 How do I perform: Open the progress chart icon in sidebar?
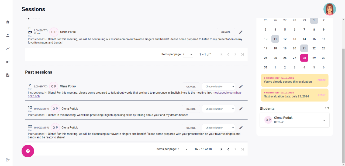click(x=8, y=49)
